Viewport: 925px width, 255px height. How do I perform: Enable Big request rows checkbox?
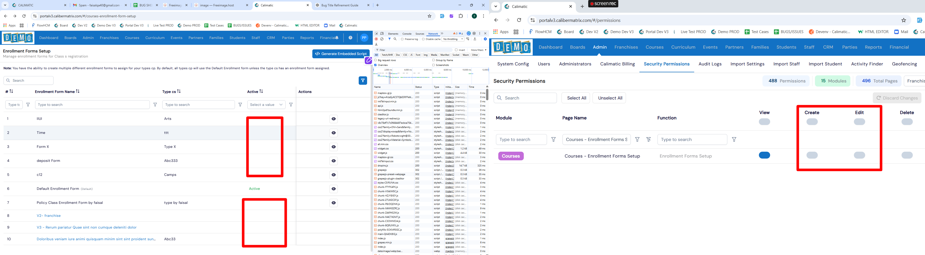pos(376,60)
